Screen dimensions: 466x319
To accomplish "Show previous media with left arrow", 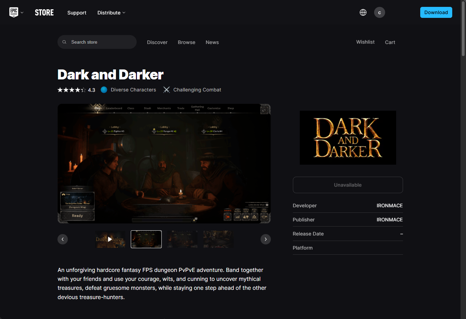I will pyautogui.click(x=63, y=239).
